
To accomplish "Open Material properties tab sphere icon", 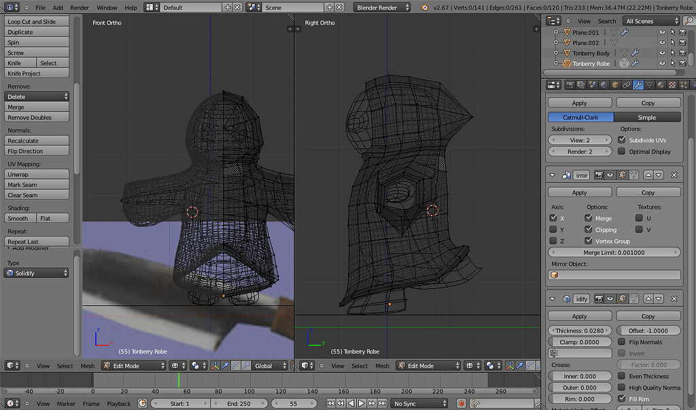I will coord(661,85).
